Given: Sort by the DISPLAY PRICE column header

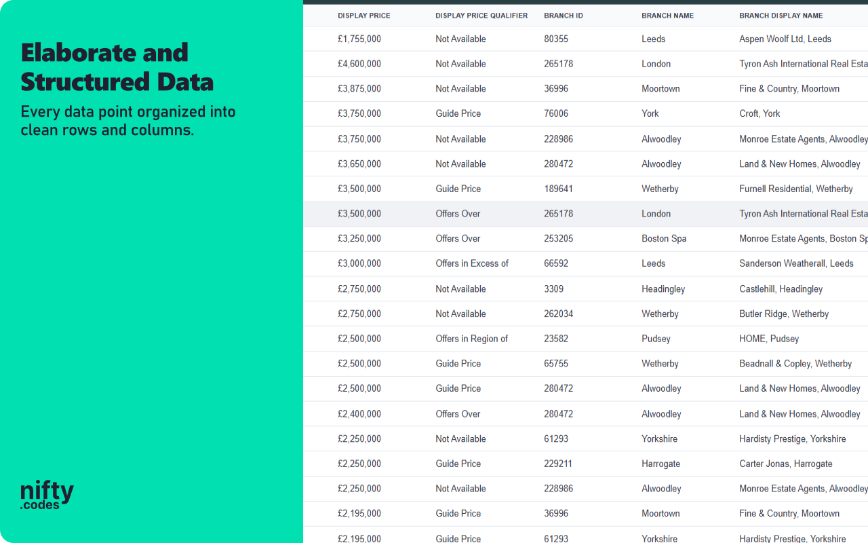Looking at the screenshot, I should [363, 15].
